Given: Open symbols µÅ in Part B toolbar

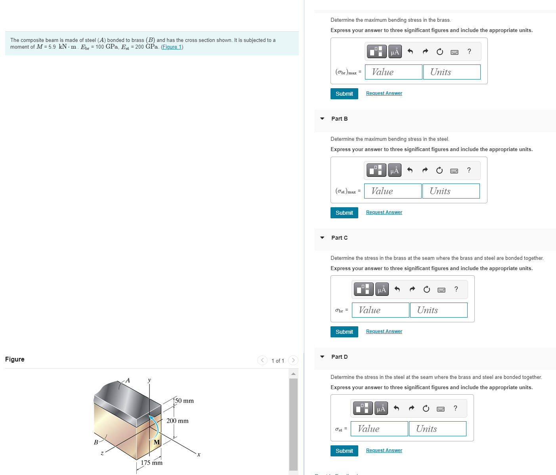Looking at the screenshot, I should pos(394,170).
